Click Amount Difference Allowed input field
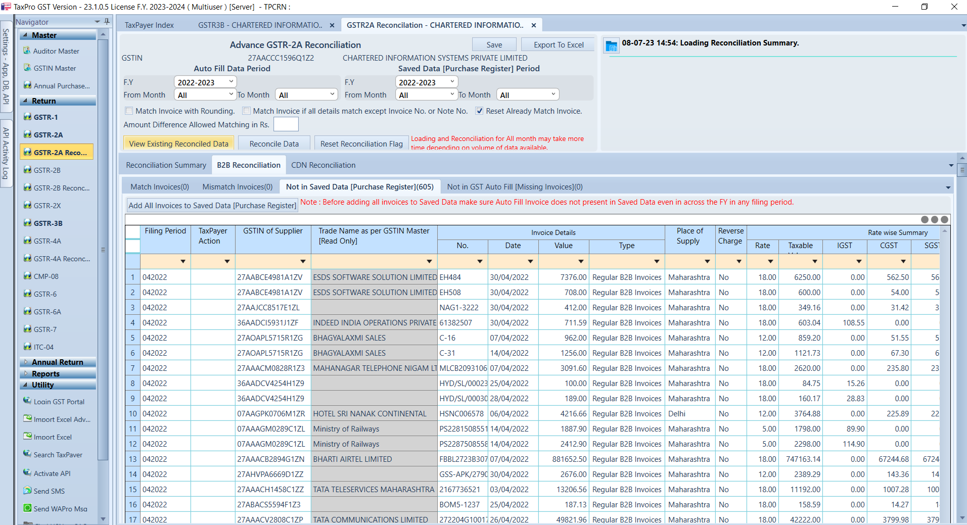967x525 pixels. 286,124
